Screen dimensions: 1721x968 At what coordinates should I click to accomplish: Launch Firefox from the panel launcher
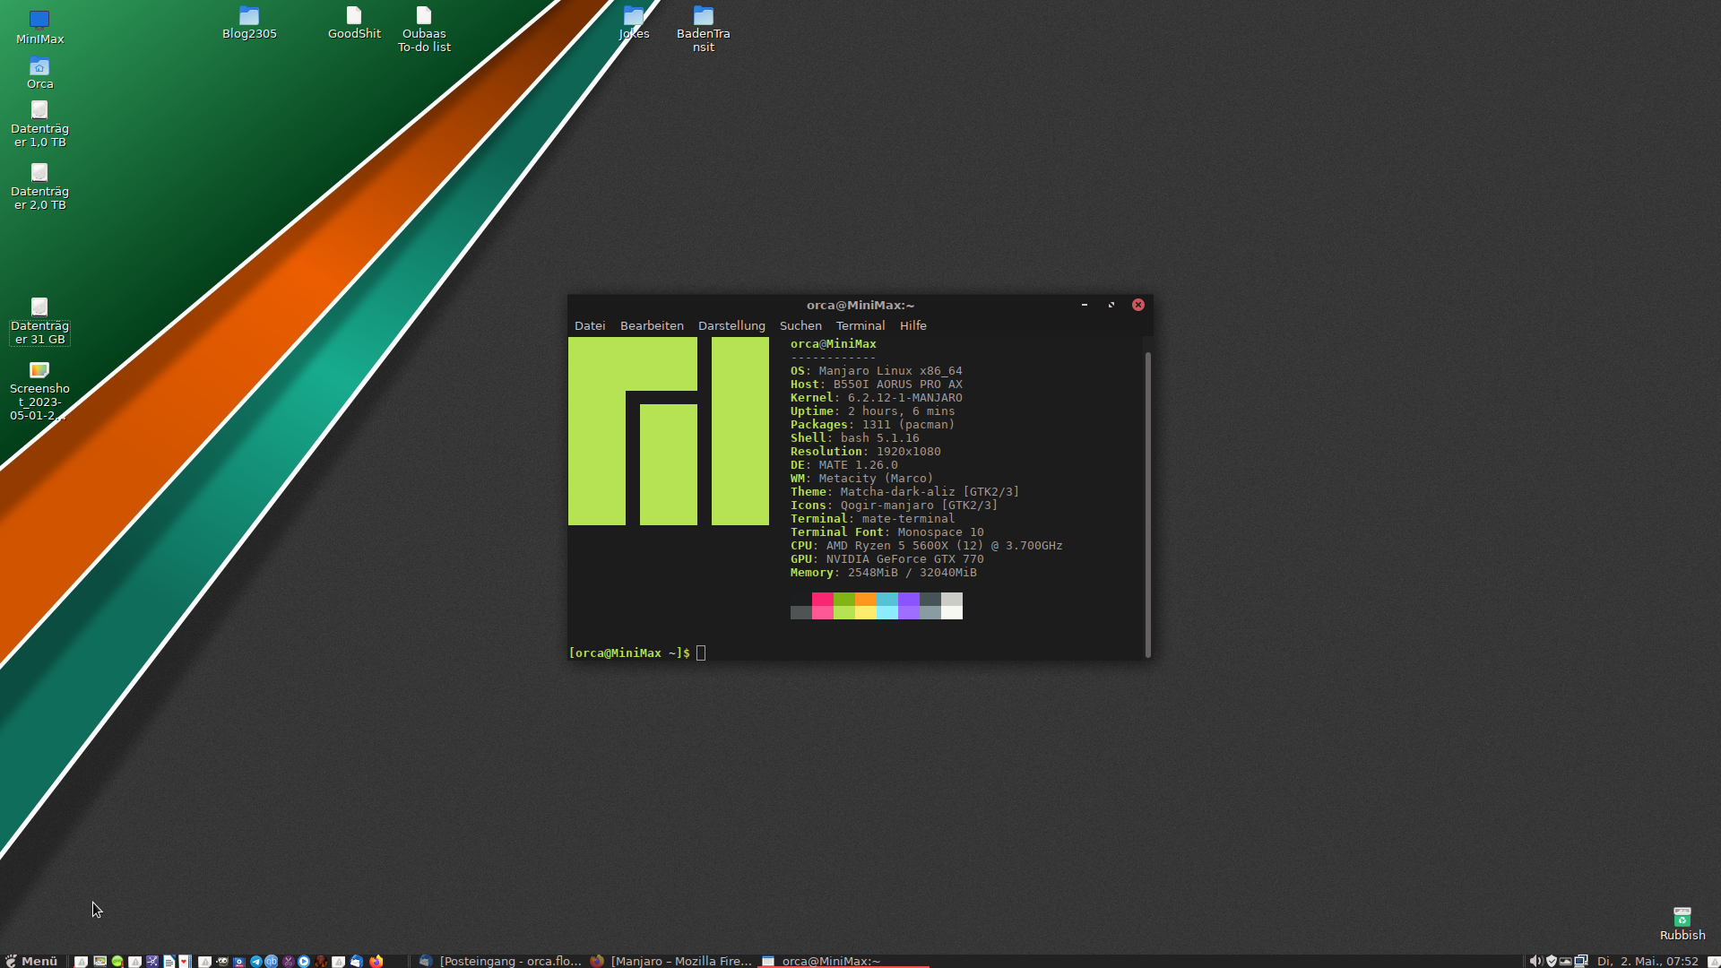pos(376,961)
